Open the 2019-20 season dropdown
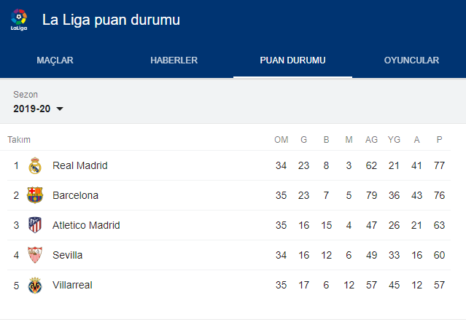This screenshot has width=466, height=322. [39, 109]
